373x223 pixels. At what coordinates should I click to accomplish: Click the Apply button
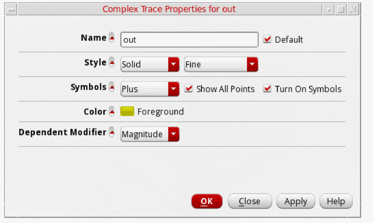click(296, 201)
